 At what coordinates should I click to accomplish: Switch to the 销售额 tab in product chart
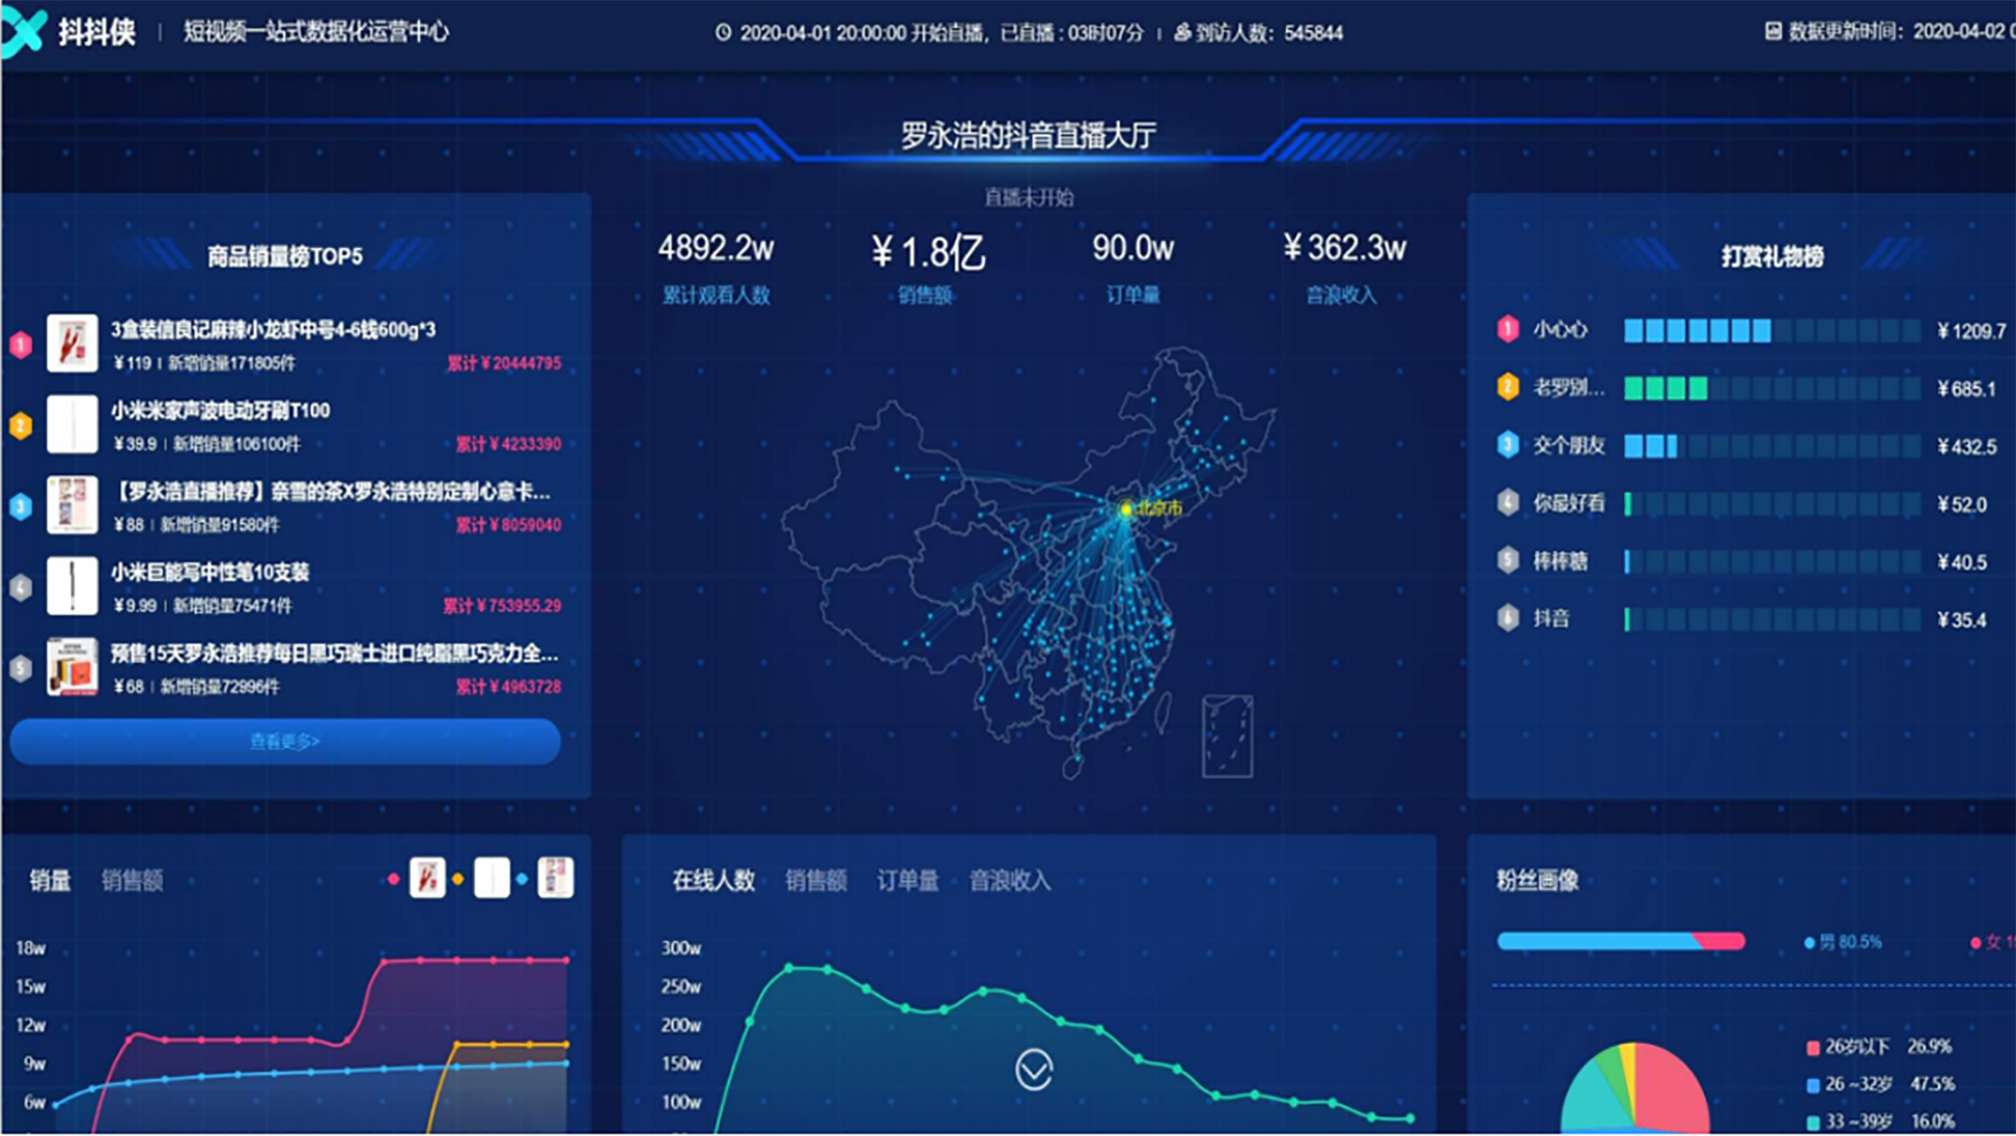click(x=132, y=880)
